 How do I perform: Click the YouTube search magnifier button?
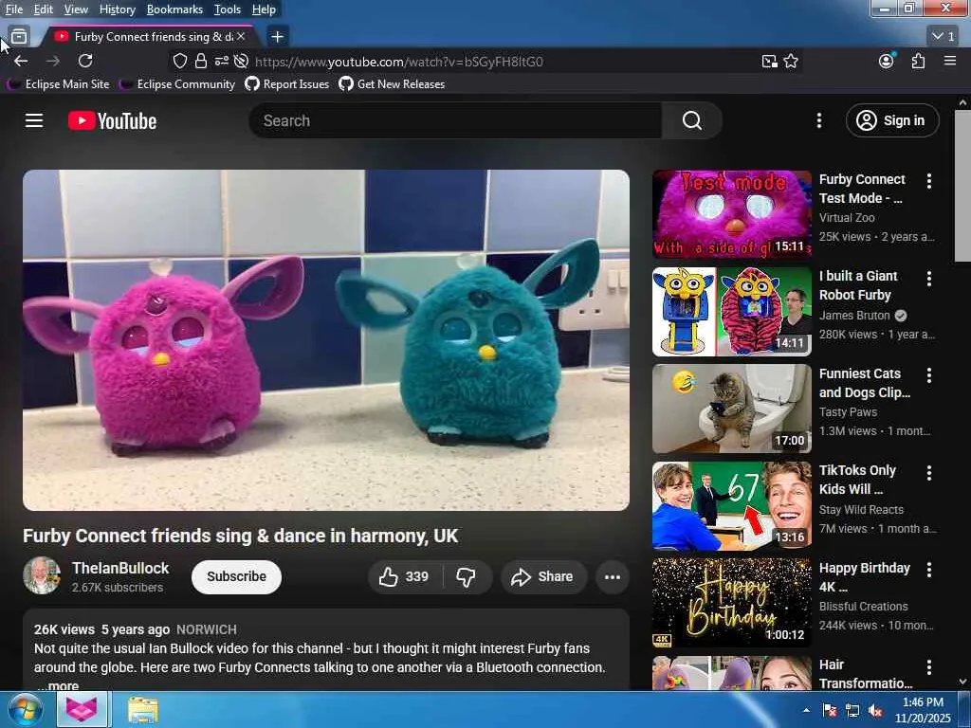691,120
